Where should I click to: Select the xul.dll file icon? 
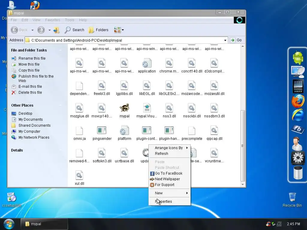point(79,175)
